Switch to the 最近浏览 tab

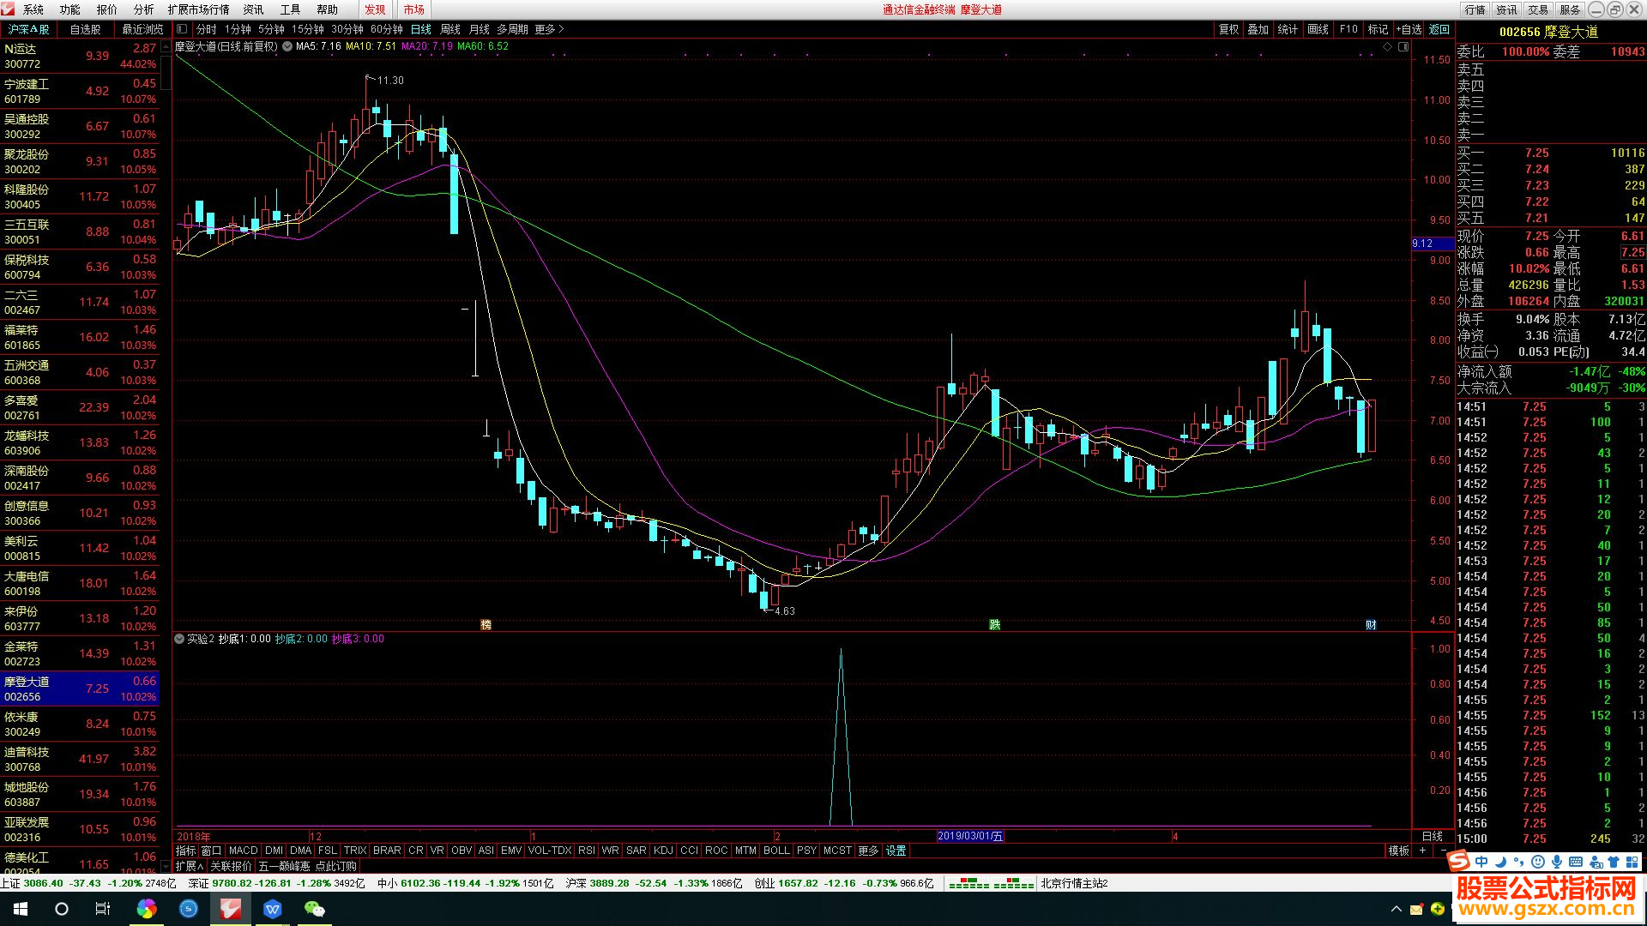(x=142, y=29)
